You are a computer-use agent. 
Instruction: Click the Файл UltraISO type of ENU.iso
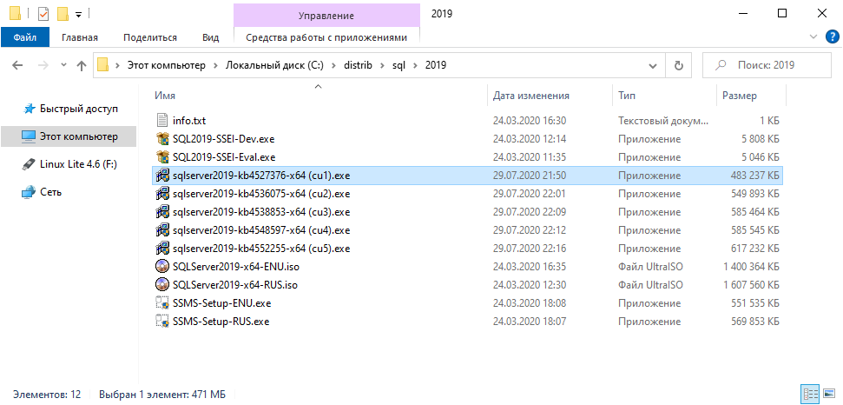pos(650,267)
